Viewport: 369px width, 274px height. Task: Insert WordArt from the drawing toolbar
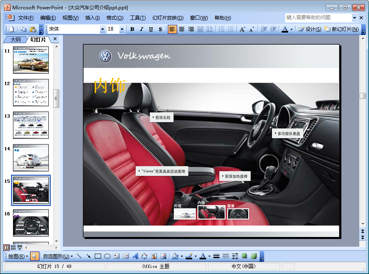point(135,256)
